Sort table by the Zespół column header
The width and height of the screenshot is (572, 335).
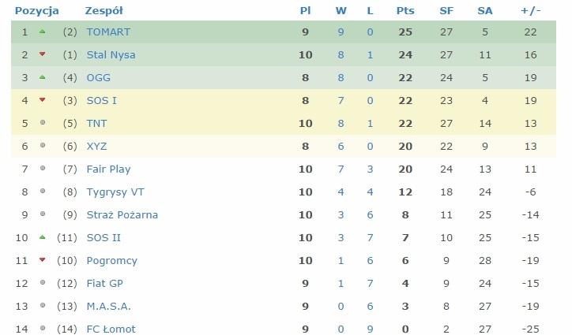[104, 10]
